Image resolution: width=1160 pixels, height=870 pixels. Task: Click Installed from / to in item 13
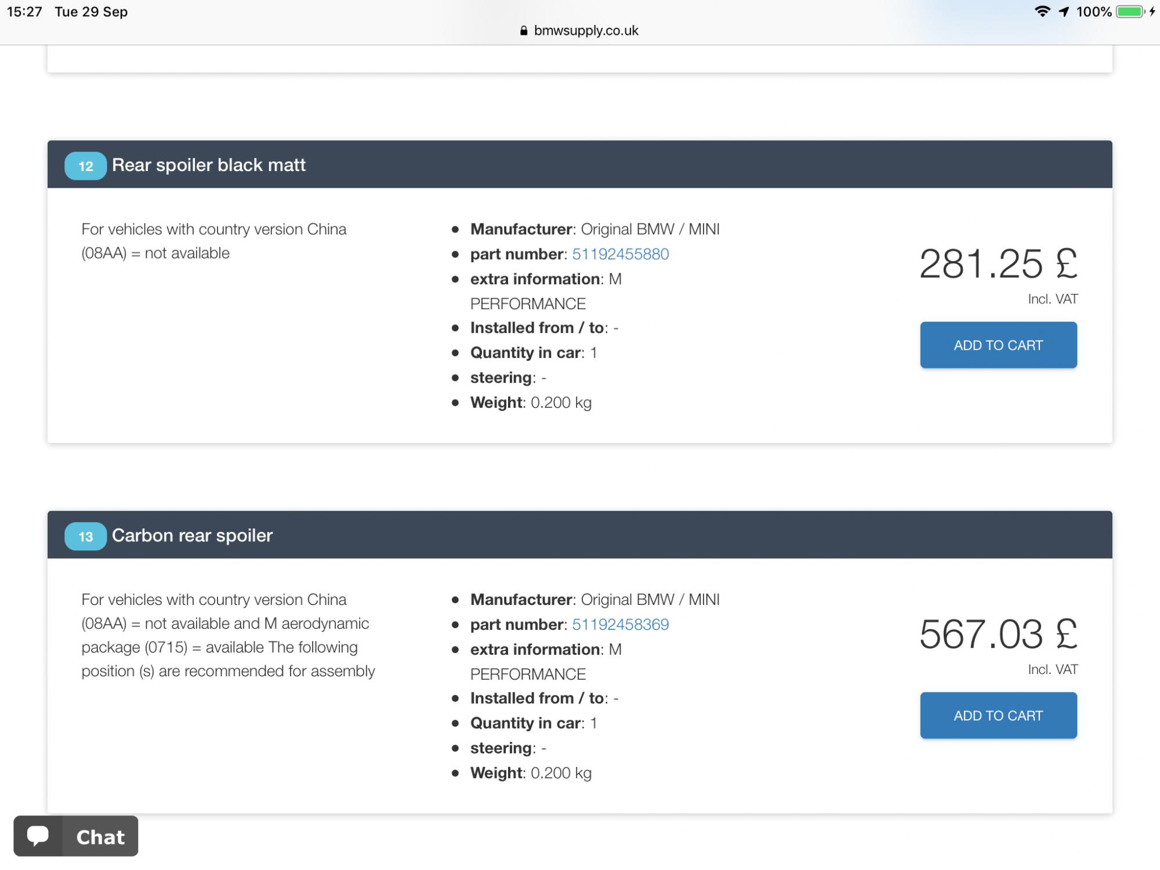[544, 698]
